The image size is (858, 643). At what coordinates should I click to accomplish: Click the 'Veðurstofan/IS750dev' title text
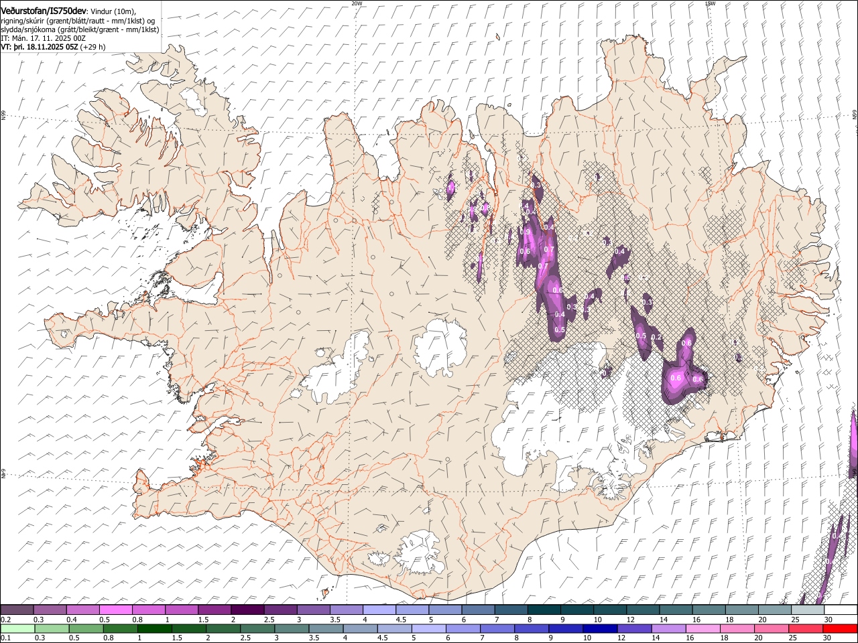[x=44, y=11]
